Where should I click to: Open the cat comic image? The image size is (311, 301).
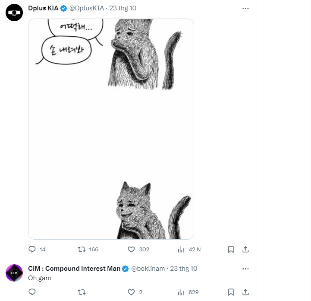(x=111, y=129)
